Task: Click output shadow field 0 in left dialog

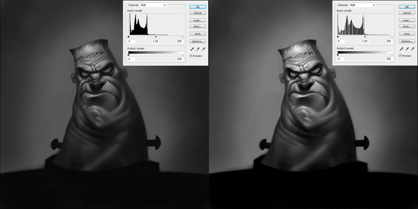Action: pyautogui.click(x=131, y=59)
